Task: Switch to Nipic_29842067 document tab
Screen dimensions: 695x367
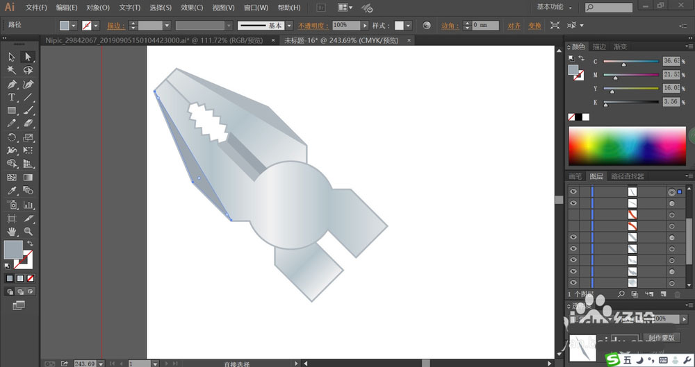Action: point(154,40)
